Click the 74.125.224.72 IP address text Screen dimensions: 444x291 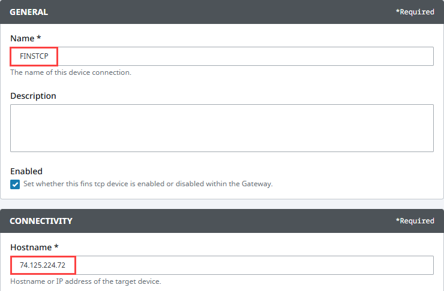click(43, 265)
